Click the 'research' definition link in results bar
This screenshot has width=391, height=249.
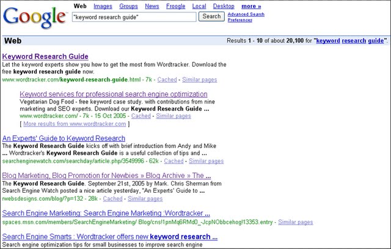click(x=354, y=41)
